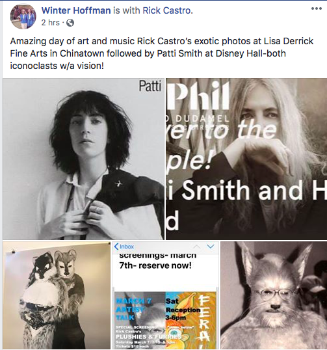This screenshot has height=350, width=327.
Task: Open Rick Castro's profile link
Action: 166,10
